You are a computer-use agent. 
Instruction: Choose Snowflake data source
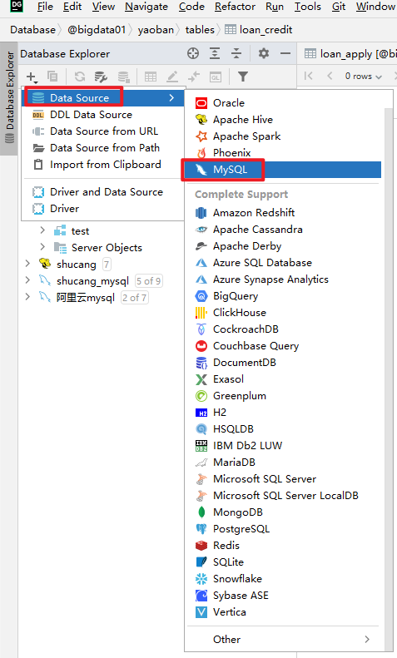[x=284, y=579]
